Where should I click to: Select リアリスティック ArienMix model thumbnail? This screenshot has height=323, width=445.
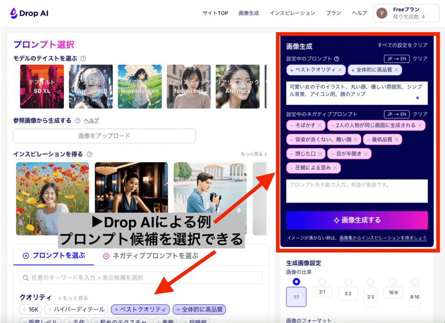click(238, 87)
